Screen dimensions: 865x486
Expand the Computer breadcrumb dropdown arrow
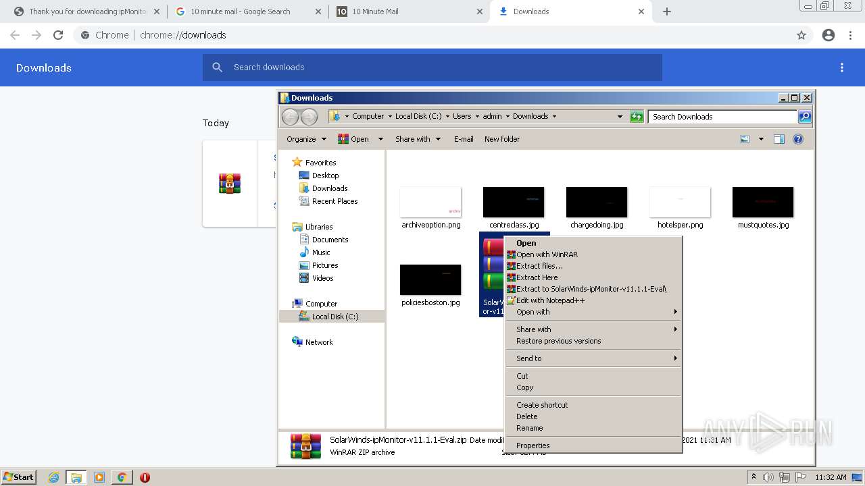pyautogui.click(x=390, y=116)
